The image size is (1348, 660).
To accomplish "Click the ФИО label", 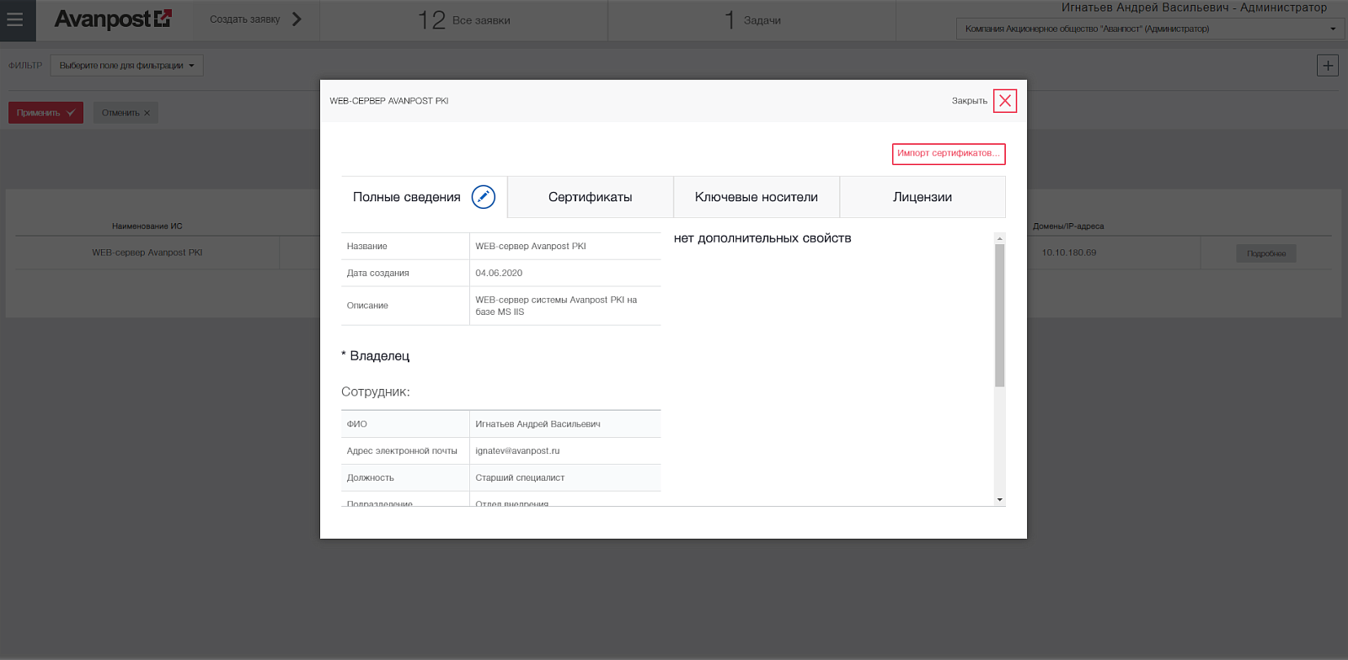I will point(356,424).
